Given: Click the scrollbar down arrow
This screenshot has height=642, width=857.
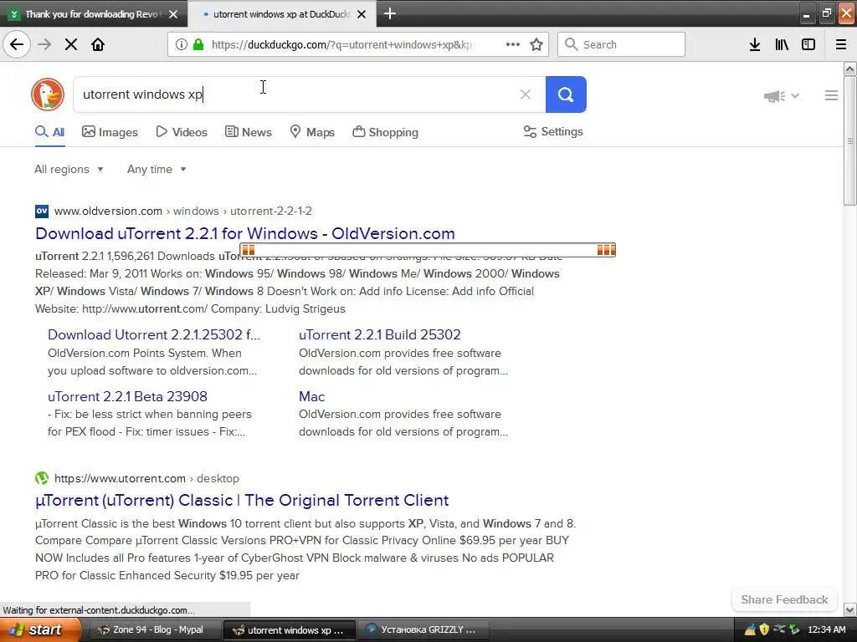Looking at the screenshot, I should [849, 609].
